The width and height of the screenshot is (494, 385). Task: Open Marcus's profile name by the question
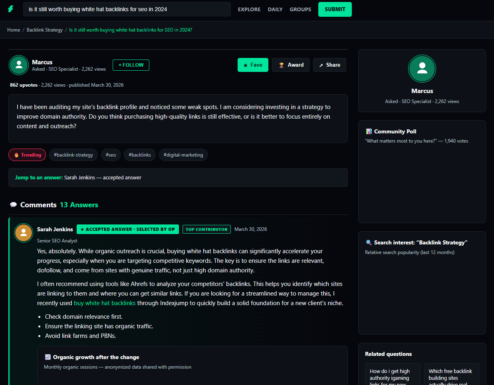point(42,62)
